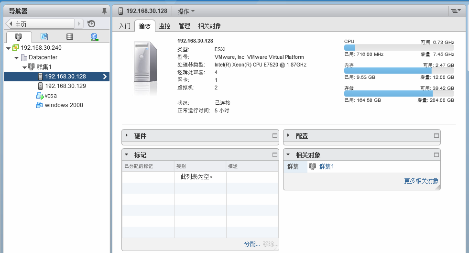Maximize the 硬件 panel
This screenshot has height=253, width=469.
click(274, 136)
